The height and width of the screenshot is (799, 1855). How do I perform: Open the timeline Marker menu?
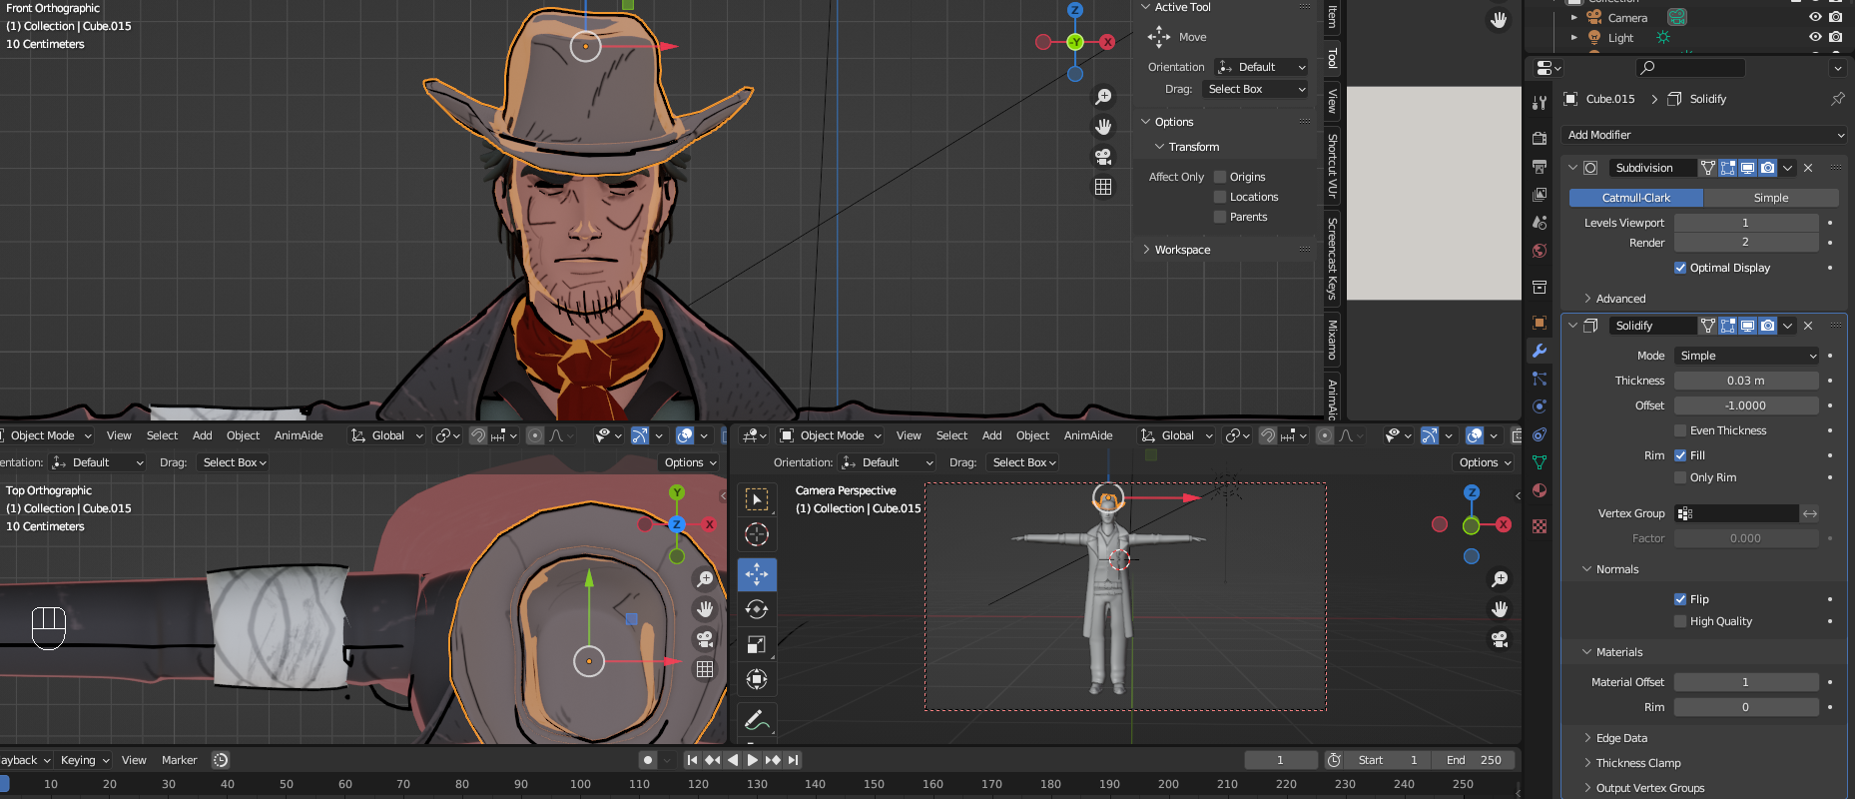tap(180, 760)
